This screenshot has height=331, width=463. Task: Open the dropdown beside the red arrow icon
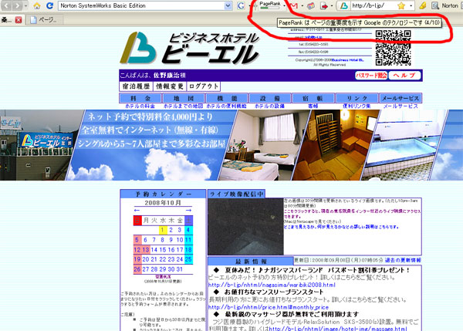pyautogui.click(x=332, y=5)
